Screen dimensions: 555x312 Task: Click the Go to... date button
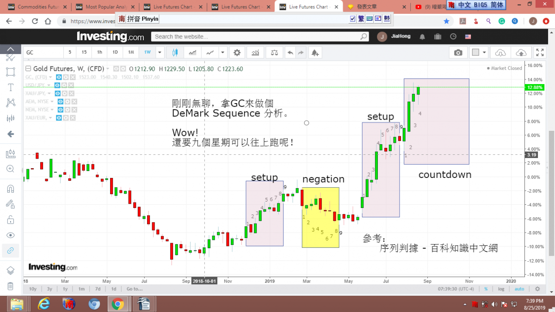click(134, 289)
